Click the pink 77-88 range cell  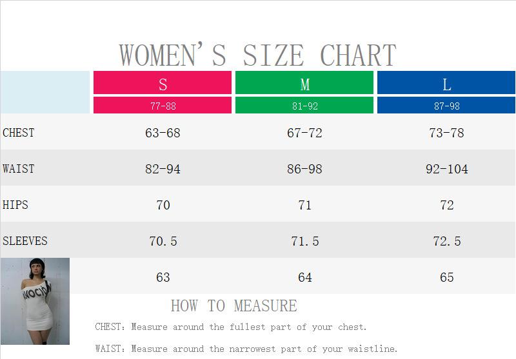click(x=163, y=106)
